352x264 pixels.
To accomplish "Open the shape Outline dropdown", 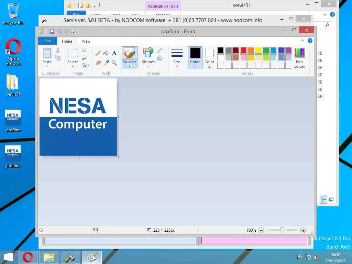I will click(x=161, y=51).
